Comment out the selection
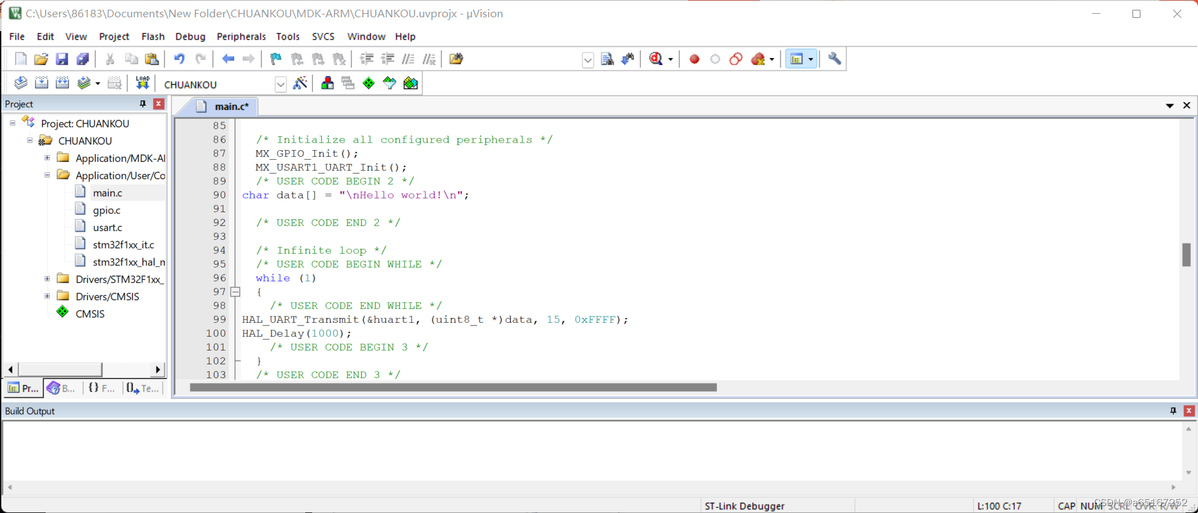This screenshot has width=1198, height=513. pos(408,59)
